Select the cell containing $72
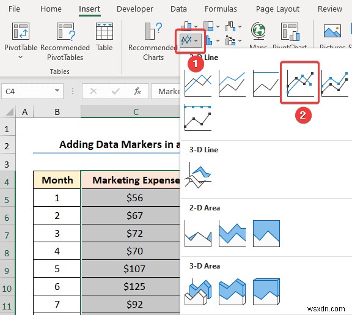 coord(131,233)
